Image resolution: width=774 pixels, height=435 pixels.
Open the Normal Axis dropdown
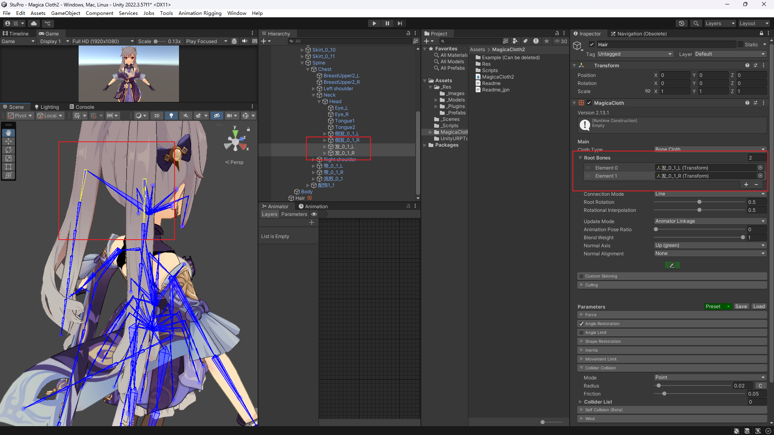tap(710, 245)
